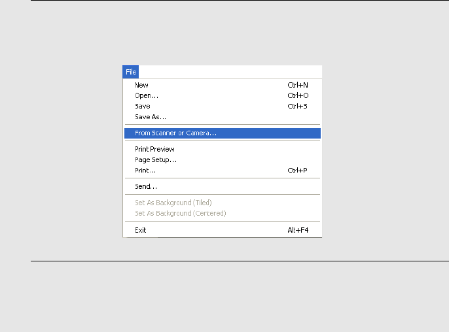Screen dimensions: 449x332
Task: Open the Save As... dialog
Action: pyautogui.click(x=150, y=117)
